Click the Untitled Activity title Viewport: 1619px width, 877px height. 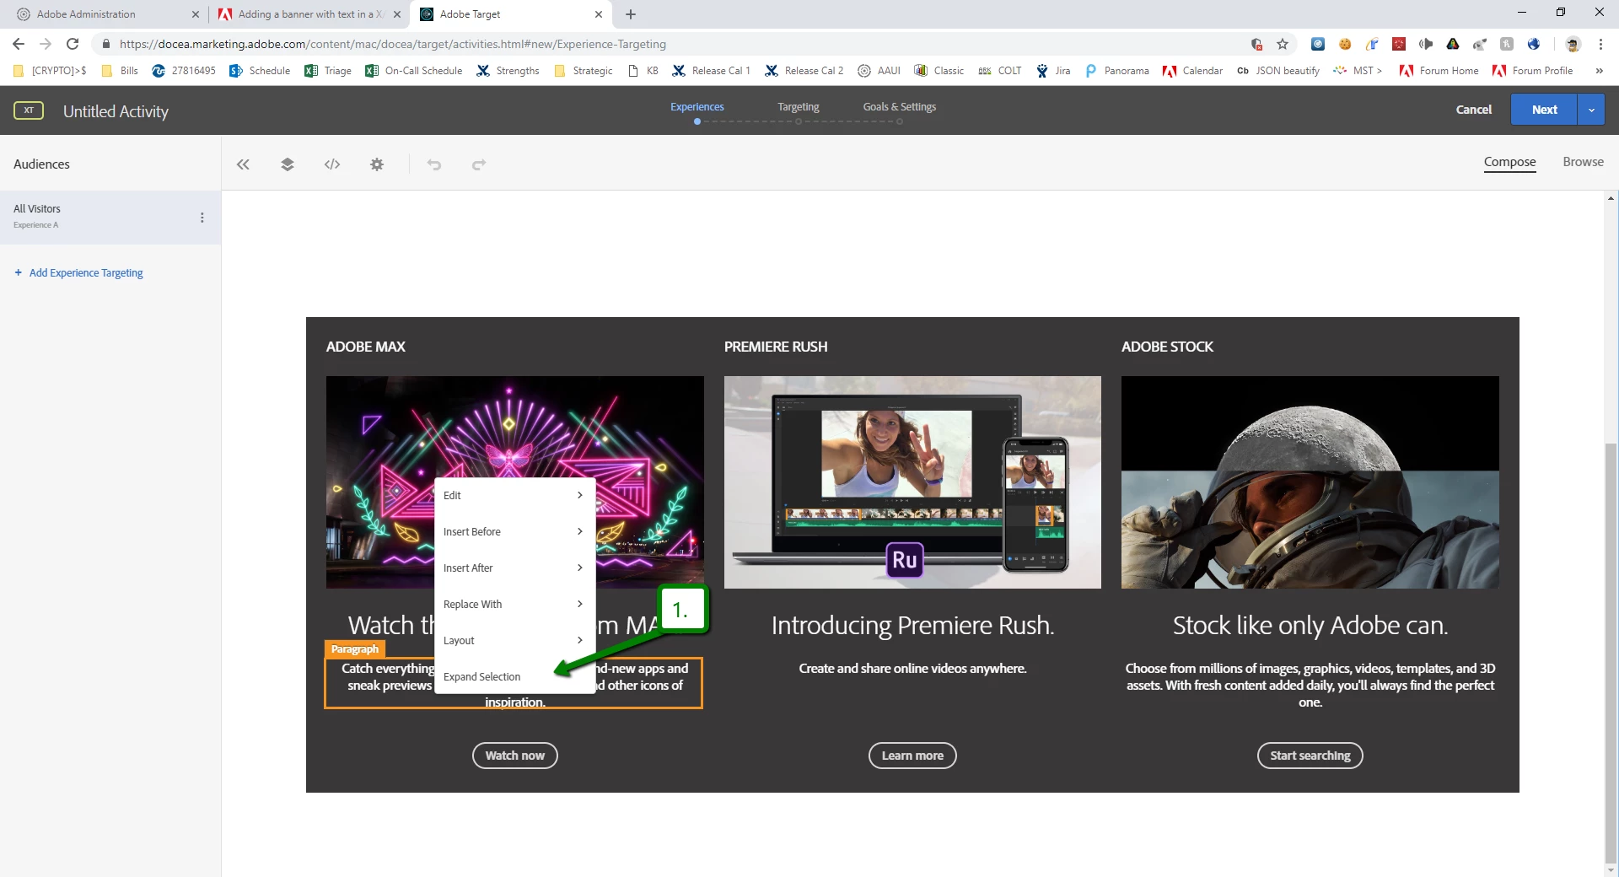tap(116, 111)
